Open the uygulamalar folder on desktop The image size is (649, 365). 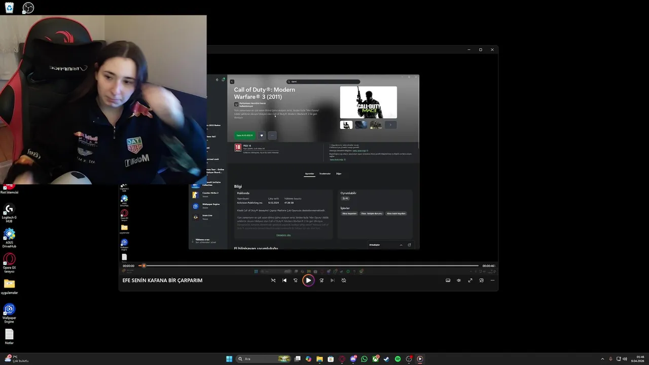(9, 287)
